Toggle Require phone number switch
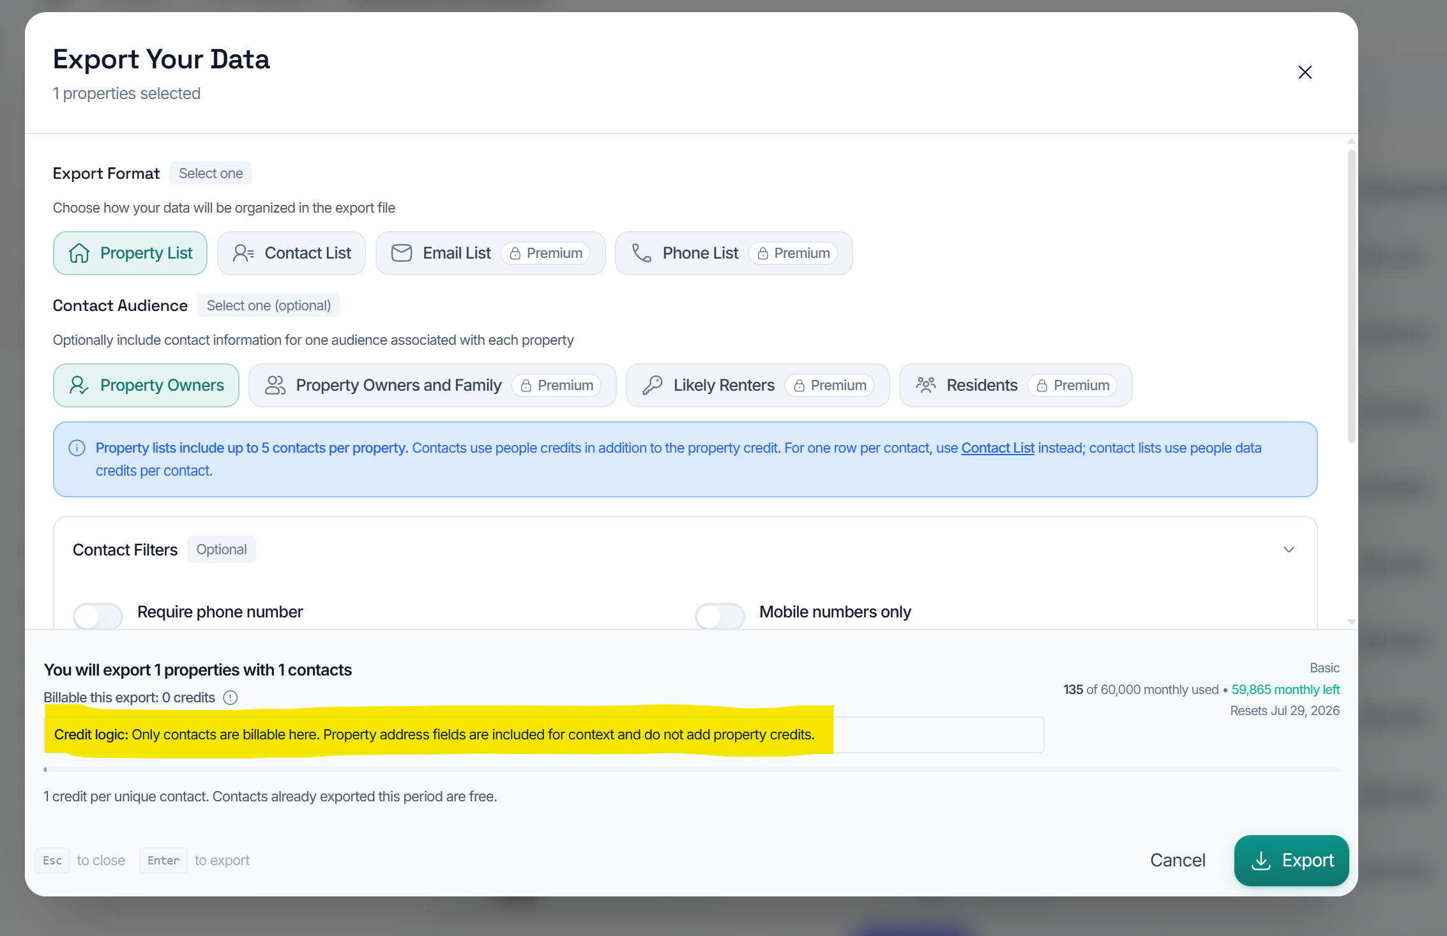This screenshot has height=936, width=1447. click(98, 616)
